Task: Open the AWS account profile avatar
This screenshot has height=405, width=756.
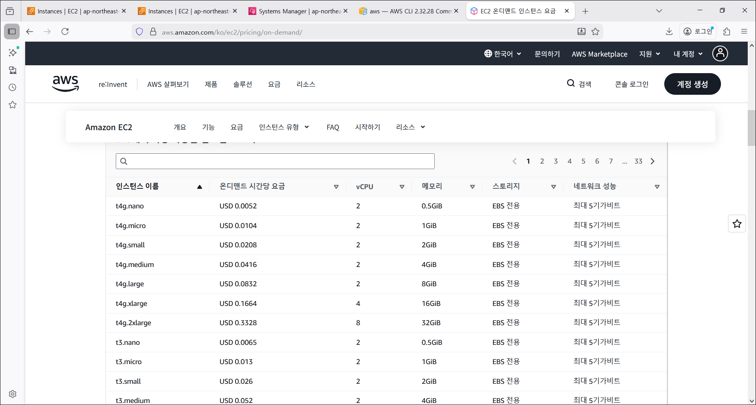Action: pyautogui.click(x=720, y=53)
